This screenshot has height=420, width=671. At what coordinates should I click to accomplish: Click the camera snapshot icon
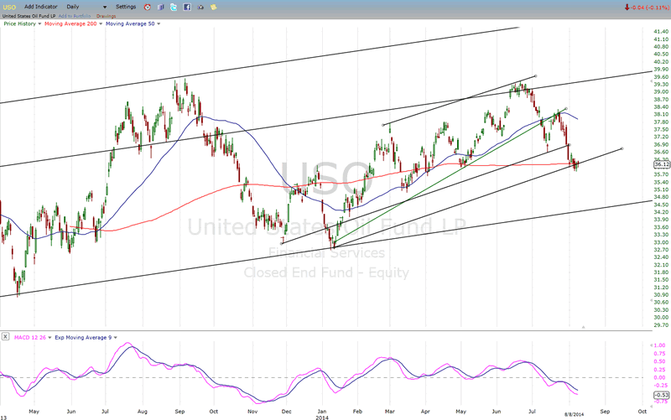tap(200, 7)
